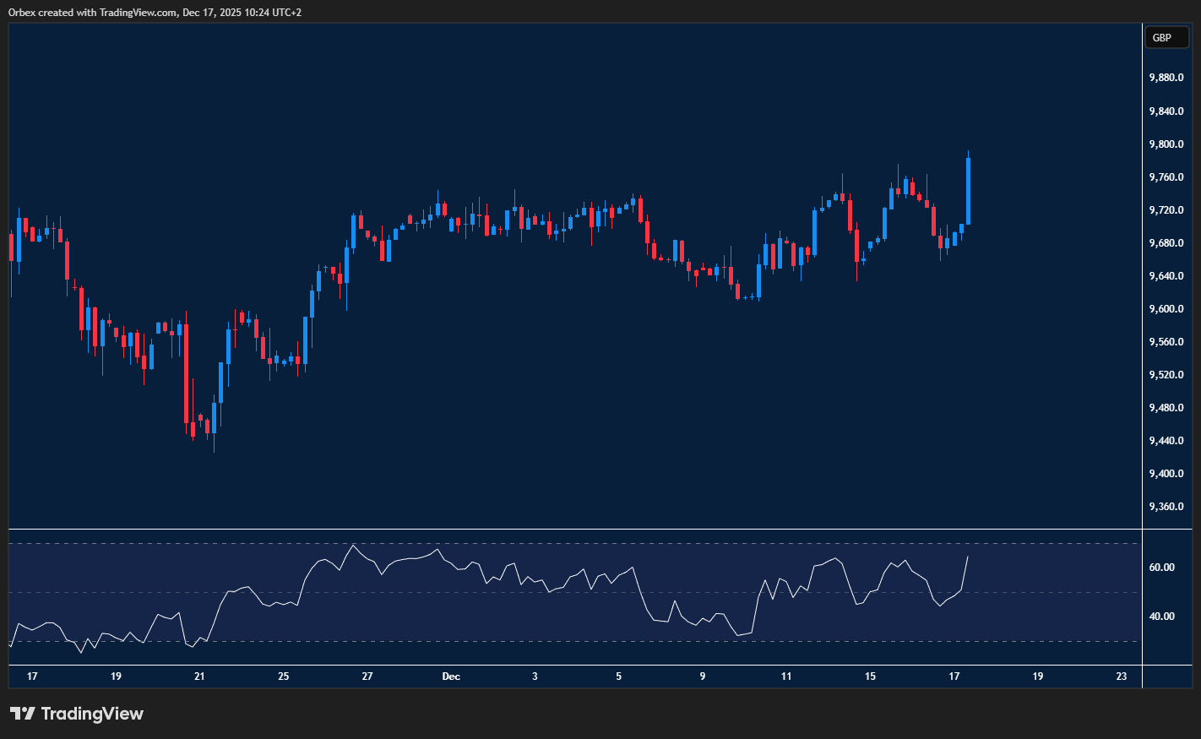Screen dimensions: 1201x739
Task: Click the Orbex TradingView.com header caption
Action: click(155, 13)
